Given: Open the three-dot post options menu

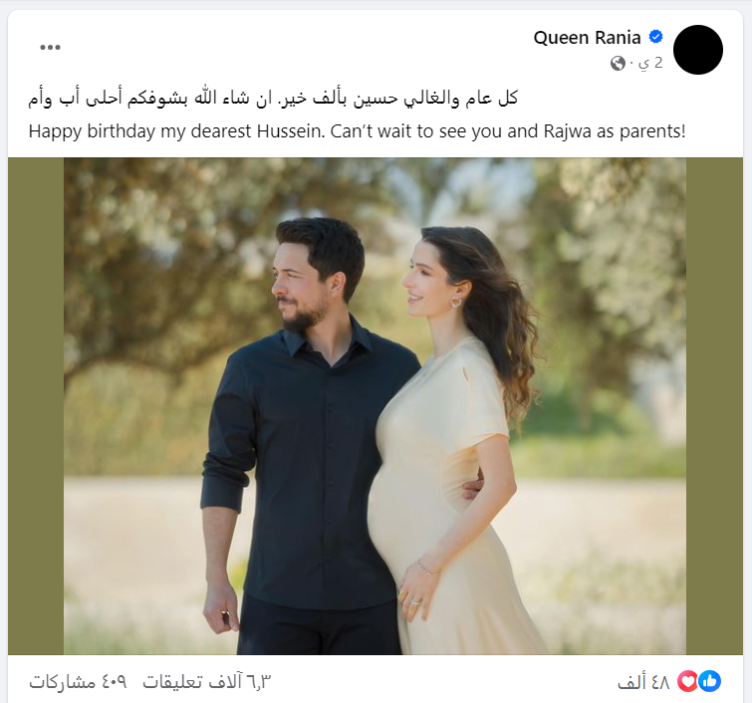Looking at the screenshot, I should pos(51,47).
